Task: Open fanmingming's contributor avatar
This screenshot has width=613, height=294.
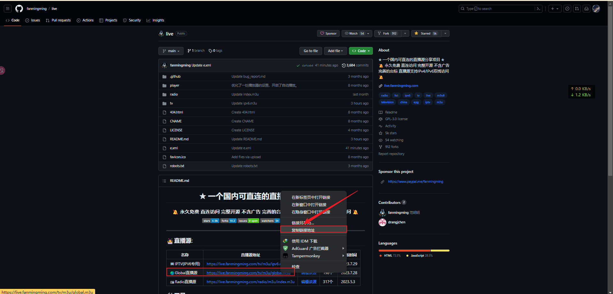Action: coord(382,213)
